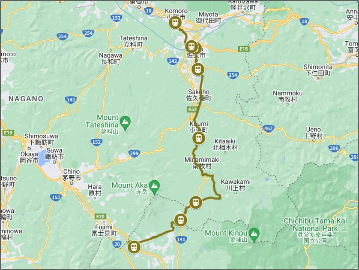Click the train marker above route 141 shield
The height and width of the screenshot is (270, 359).
pos(181,220)
